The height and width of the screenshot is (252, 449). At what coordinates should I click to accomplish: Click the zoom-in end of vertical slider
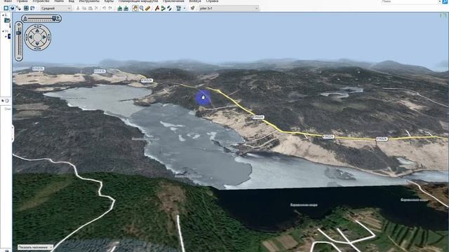tap(19, 25)
